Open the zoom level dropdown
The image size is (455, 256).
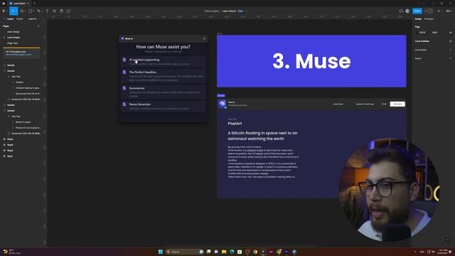pos(449,11)
